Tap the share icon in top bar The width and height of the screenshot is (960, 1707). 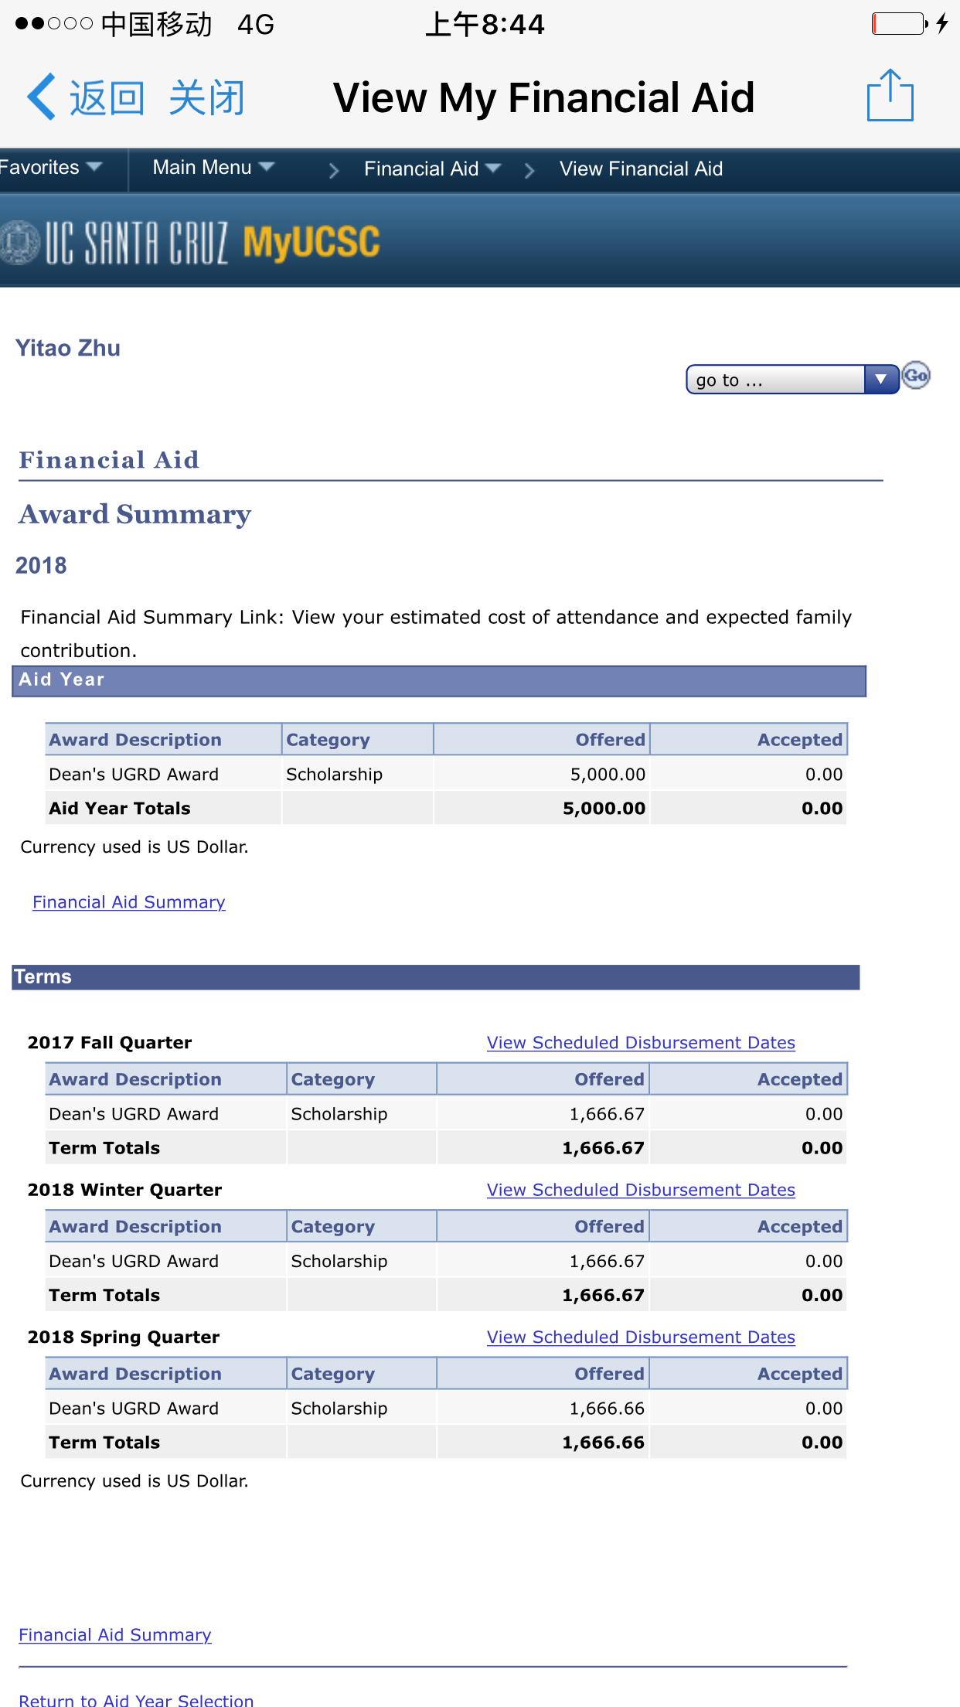[x=890, y=96]
